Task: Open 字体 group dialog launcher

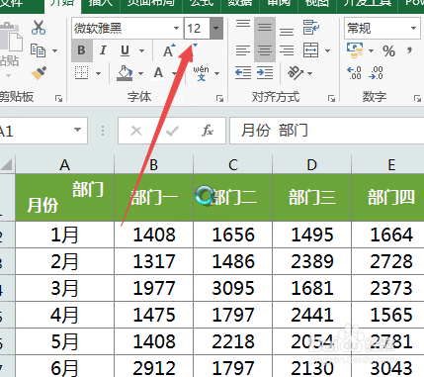Action: [219, 98]
